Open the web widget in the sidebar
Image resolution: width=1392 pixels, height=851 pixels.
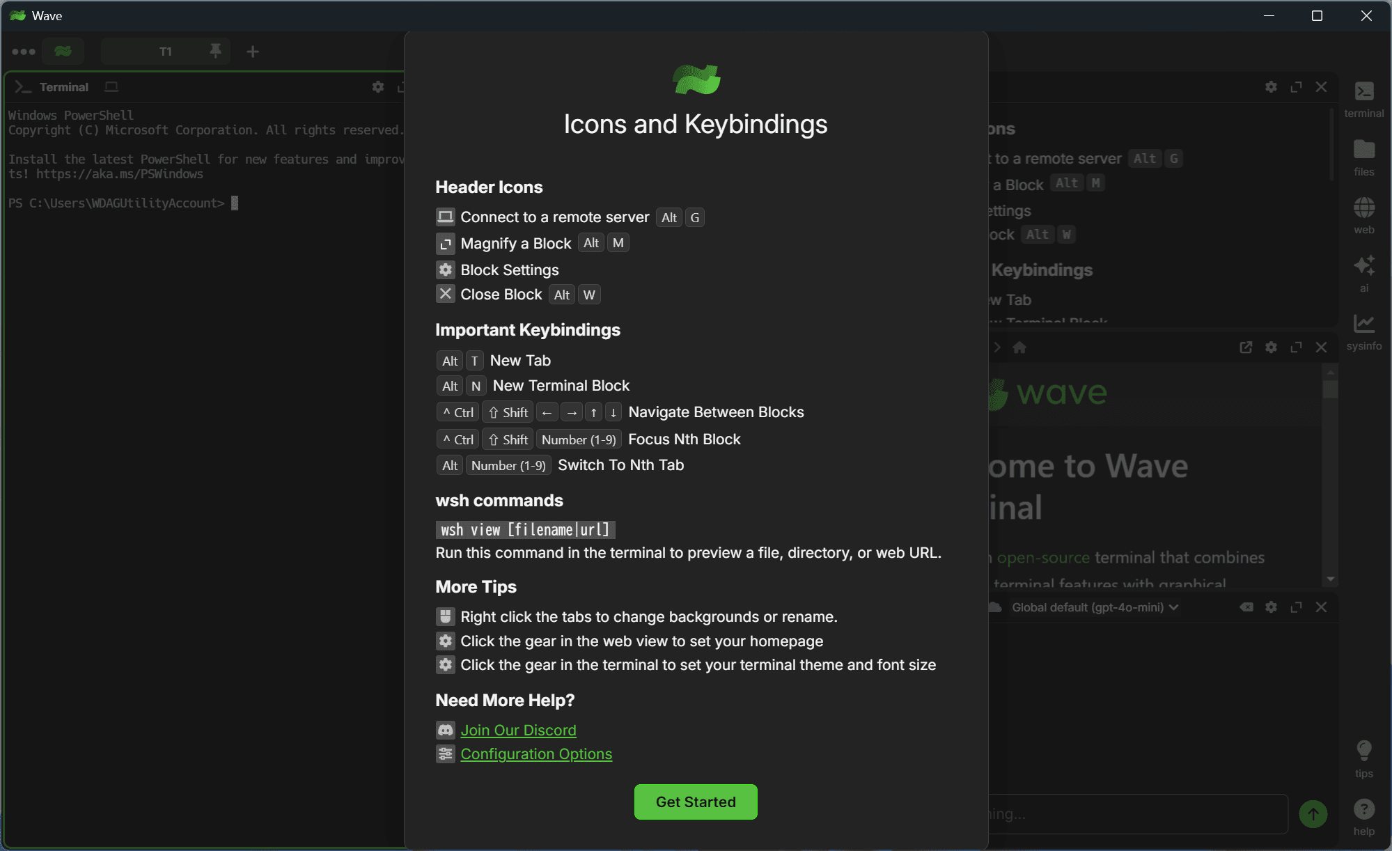(1363, 215)
